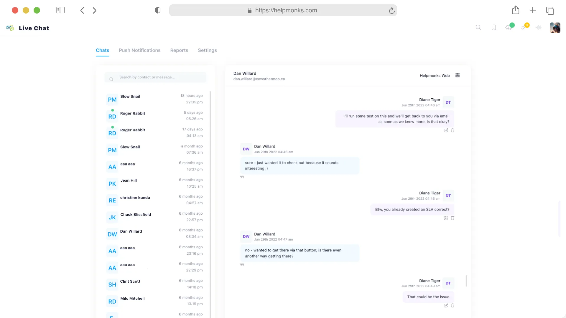
Task: Select Dan Willard chat in list
Action: click(x=155, y=234)
